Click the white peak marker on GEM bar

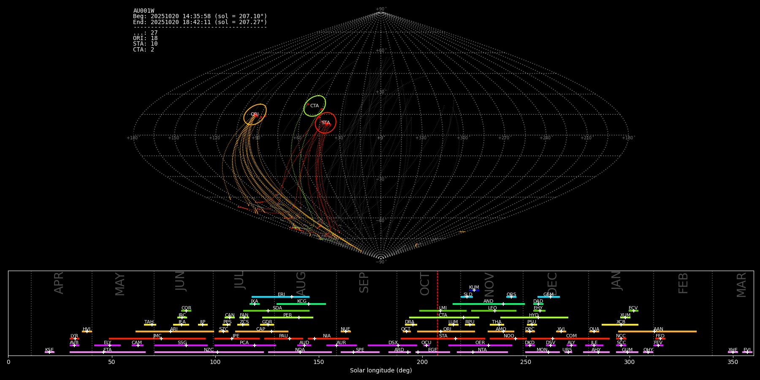pyautogui.click(x=550, y=297)
